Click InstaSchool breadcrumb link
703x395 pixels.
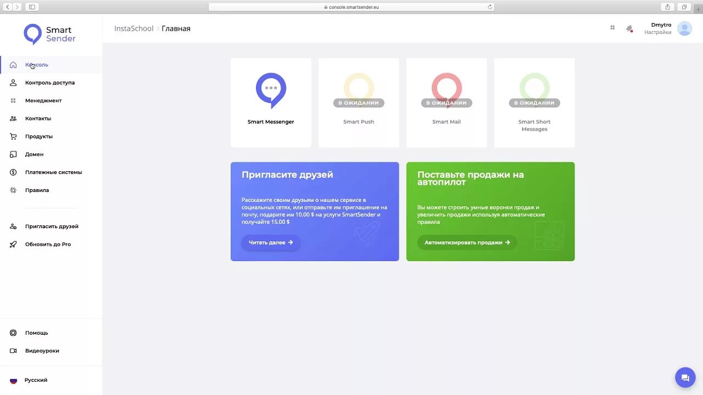pos(134,29)
